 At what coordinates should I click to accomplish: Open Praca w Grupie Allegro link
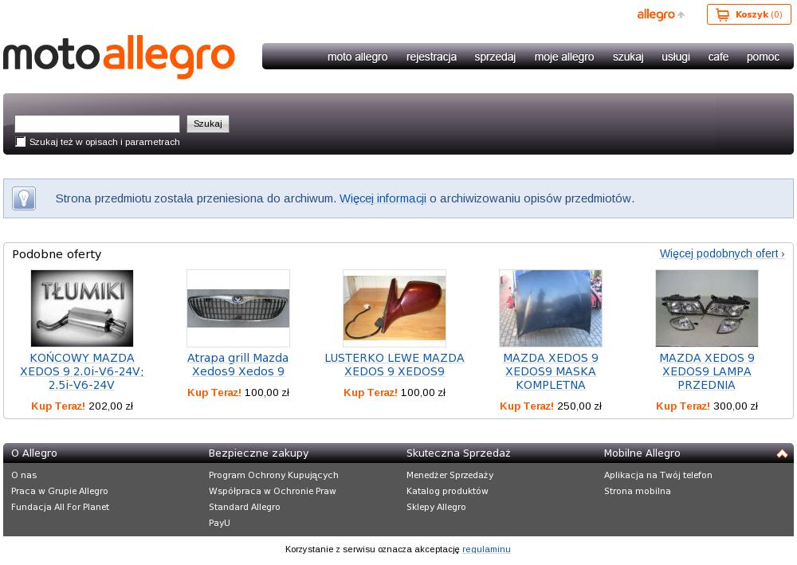[60, 491]
